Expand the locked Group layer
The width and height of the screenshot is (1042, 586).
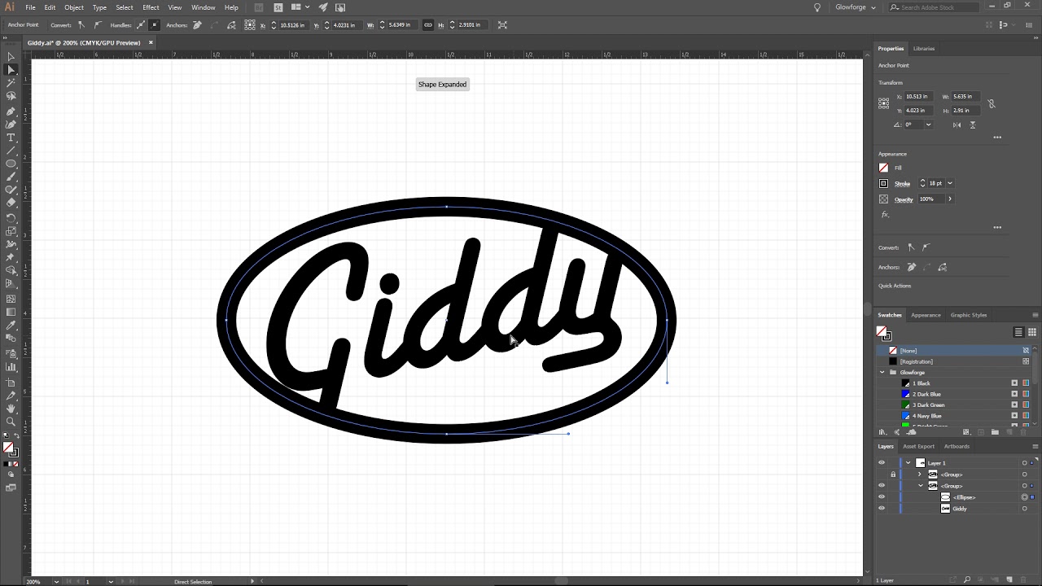[920, 474]
